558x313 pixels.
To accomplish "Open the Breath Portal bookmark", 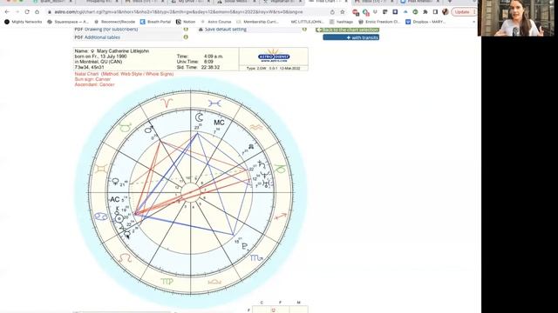I will pyautogui.click(x=155, y=22).
